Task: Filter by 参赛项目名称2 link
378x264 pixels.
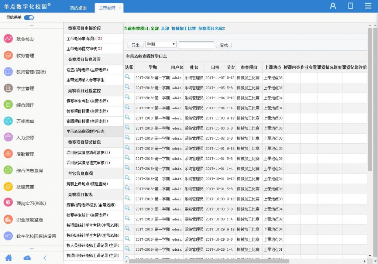Action: [212, 28]
